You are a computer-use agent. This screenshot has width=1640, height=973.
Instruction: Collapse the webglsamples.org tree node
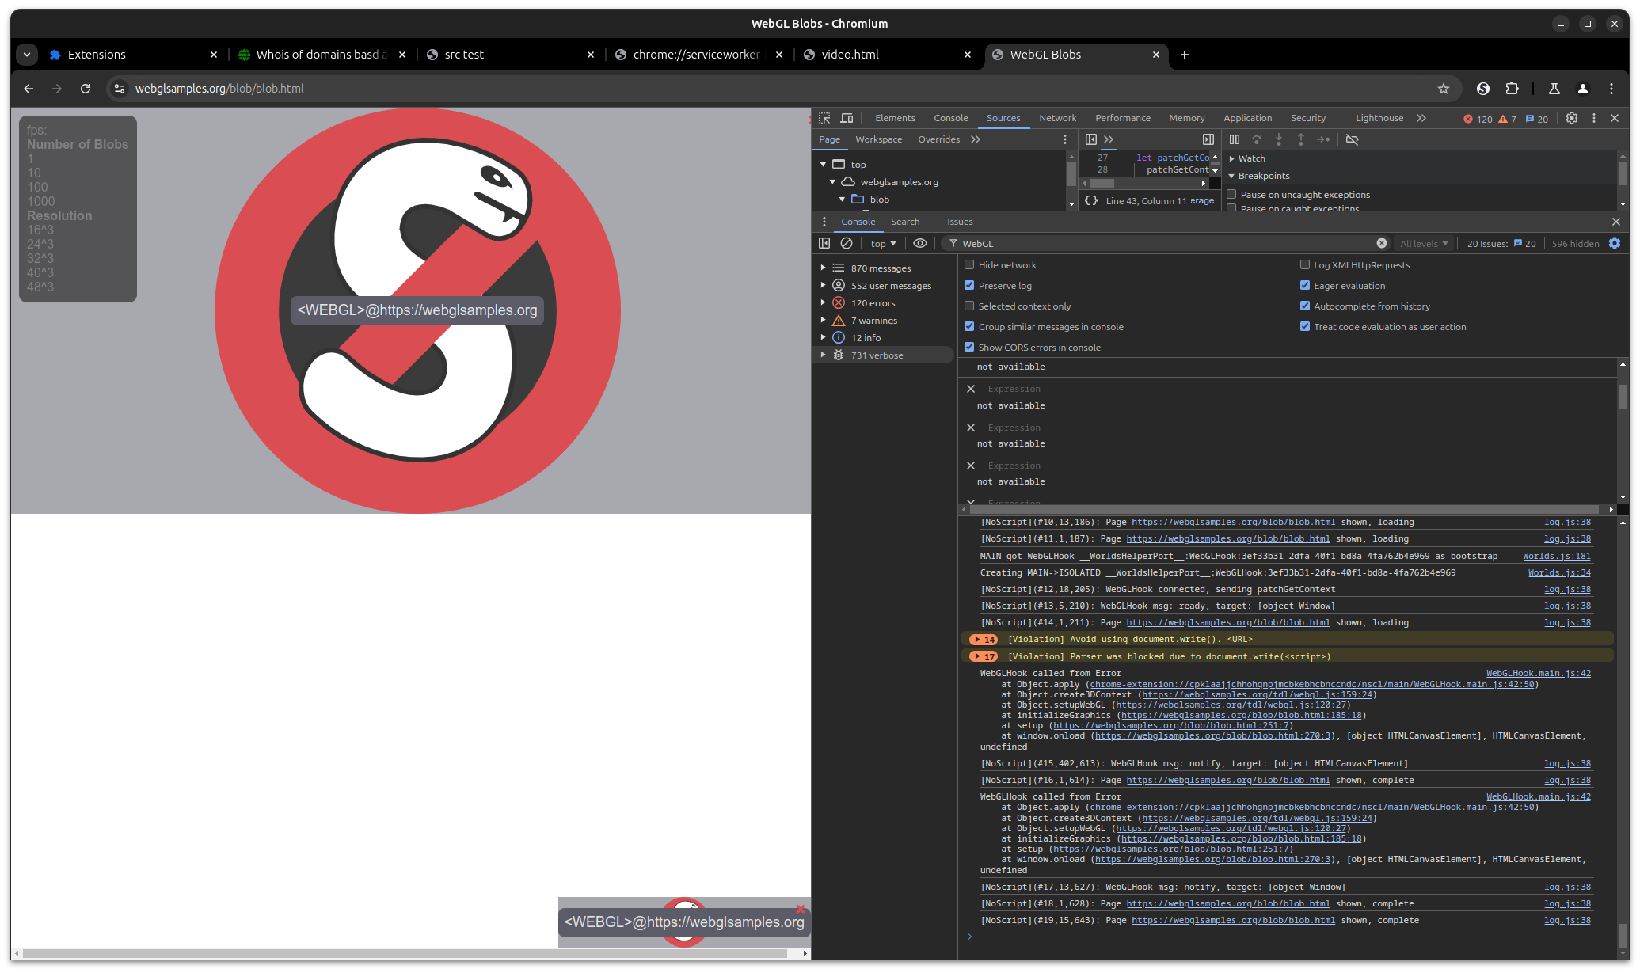pyautogui.click(x=832, y=182)
